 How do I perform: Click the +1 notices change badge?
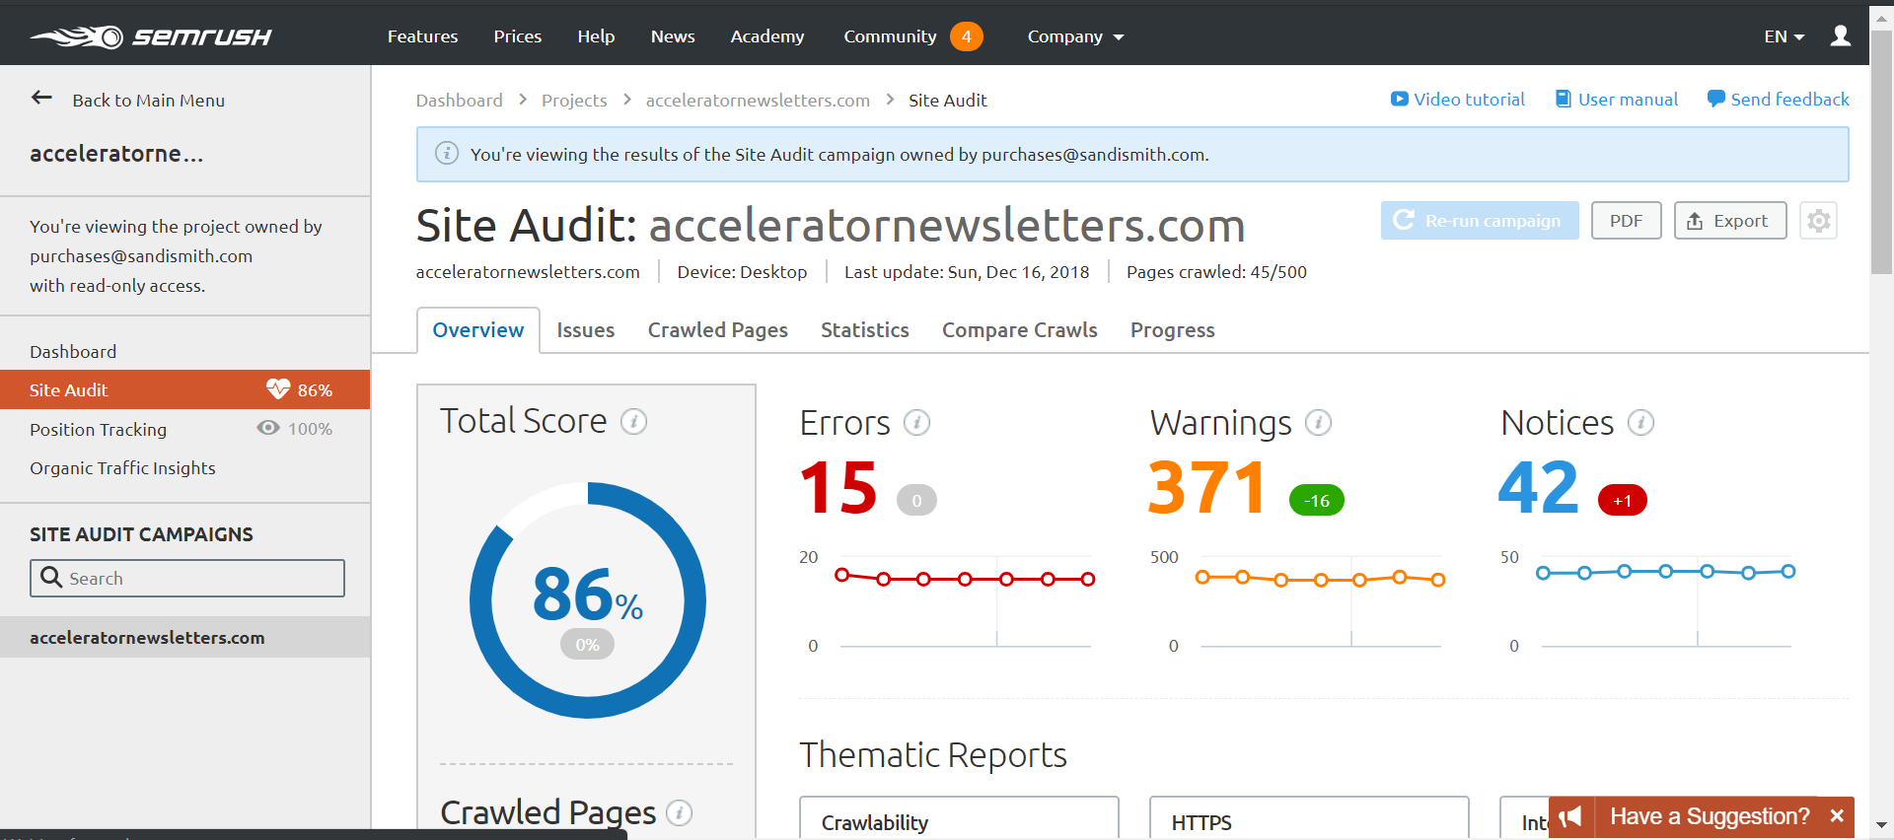(x=1623, y=501)
